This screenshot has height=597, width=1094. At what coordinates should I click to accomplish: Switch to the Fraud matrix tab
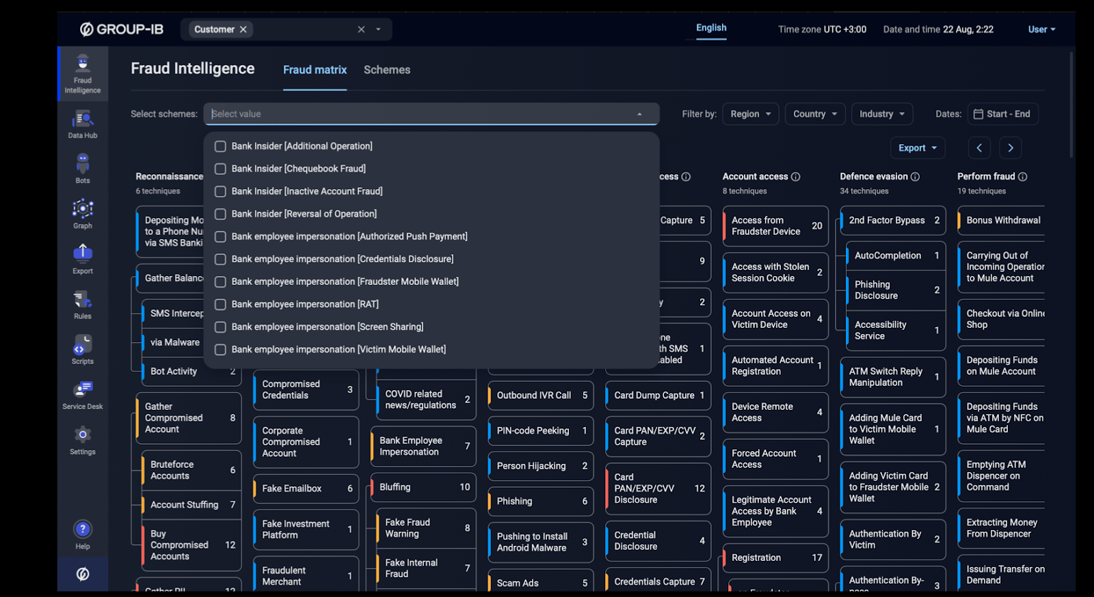coord(315,70)
